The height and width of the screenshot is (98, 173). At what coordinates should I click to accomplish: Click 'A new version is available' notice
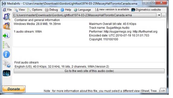[113, 9]
